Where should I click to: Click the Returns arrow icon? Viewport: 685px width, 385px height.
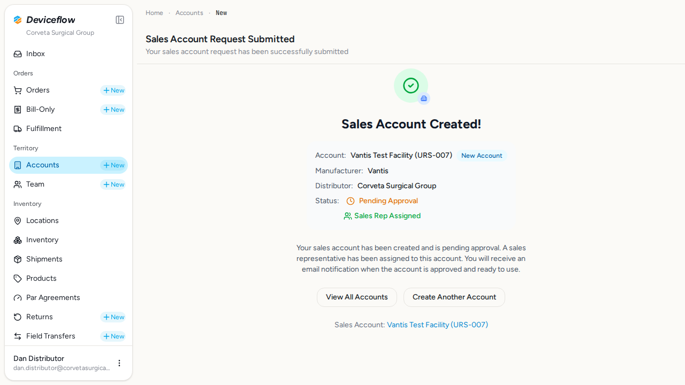[x=18, y=317]
